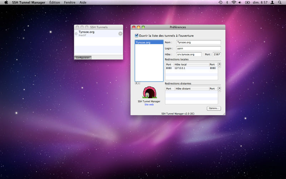The height and width of the screenshot is (179, 286).
Task: Open the battery status icon
Action: [247, 3]
